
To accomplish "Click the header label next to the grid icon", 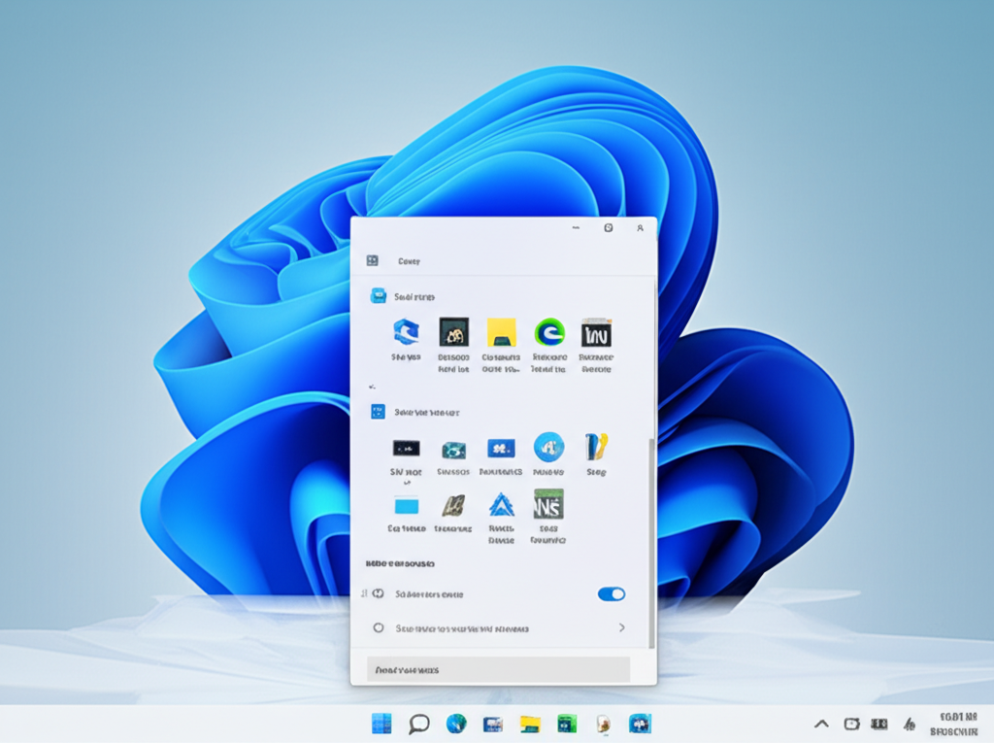I will pos(409,261).
